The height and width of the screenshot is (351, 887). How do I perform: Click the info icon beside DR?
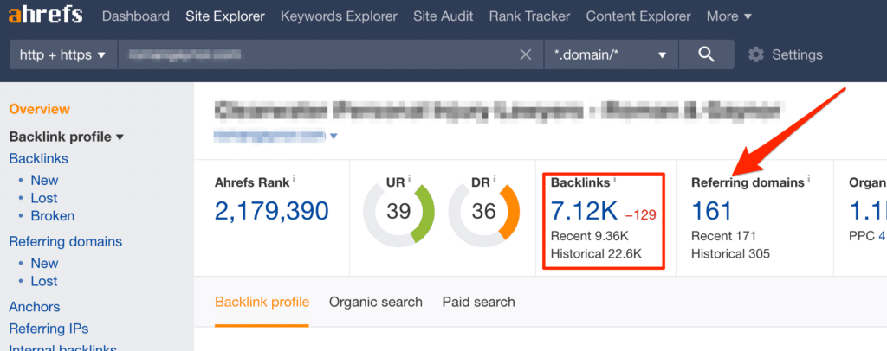point(494,178)
